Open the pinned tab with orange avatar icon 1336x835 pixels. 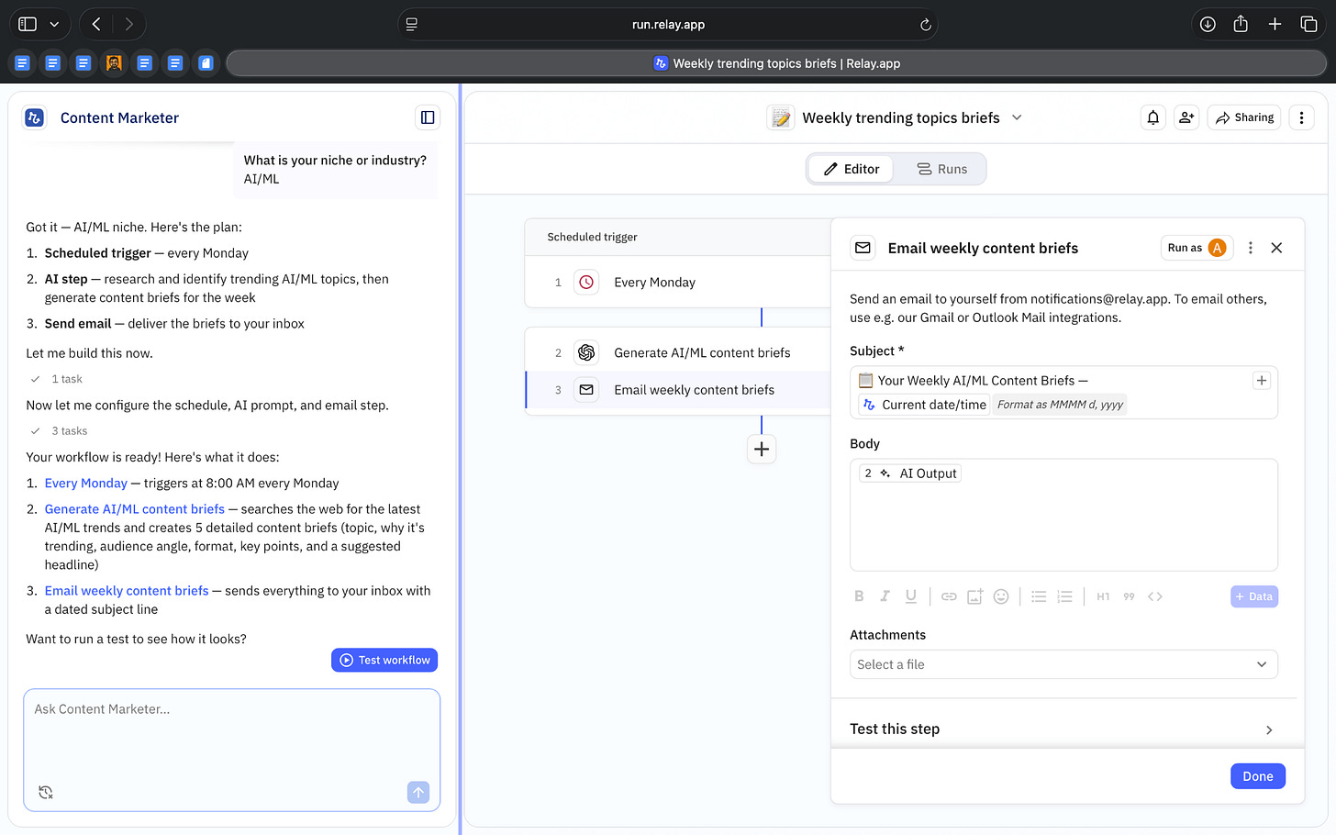(x=114, y=63)
